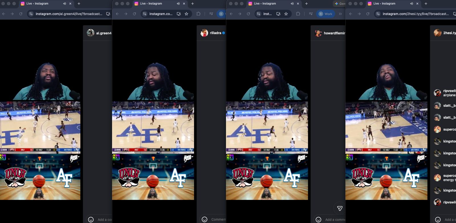Open emoji picker in howardflemin window

click(x=319, y=220)
